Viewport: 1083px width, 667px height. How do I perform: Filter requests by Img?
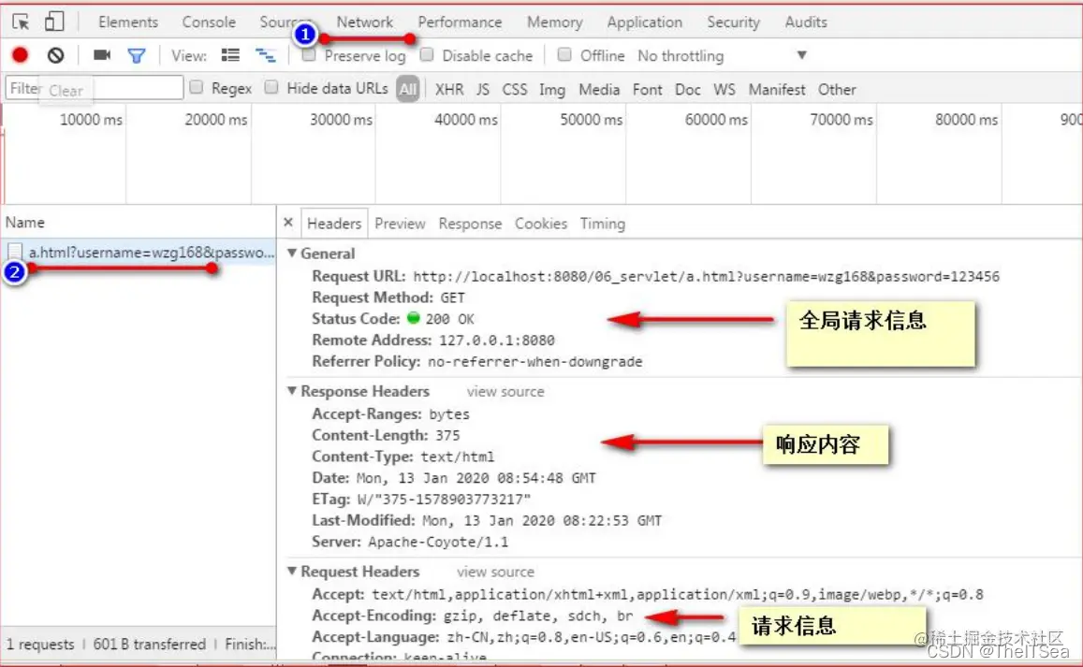[x=552, y=89]
